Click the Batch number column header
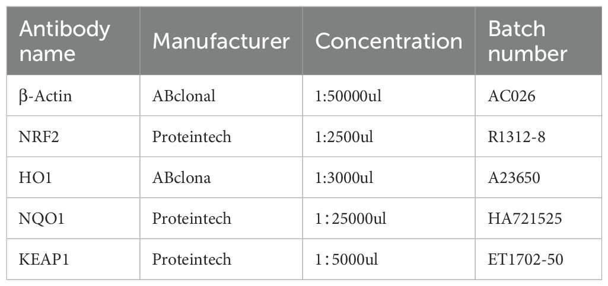Image resolution: width=608 pixels, height=286 pixels. [x=527, y=41]
